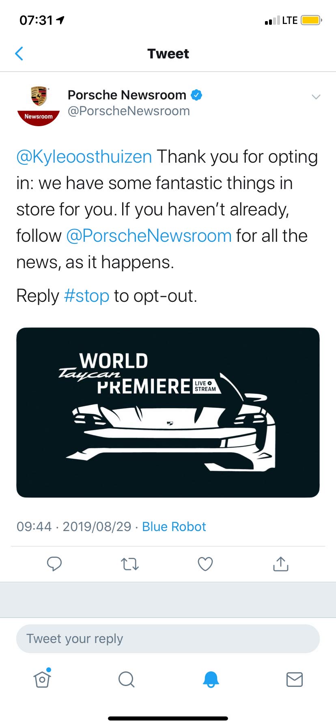336x727 pixels.
Task: Share the tweet via share icon
Action: coord(280,564)
